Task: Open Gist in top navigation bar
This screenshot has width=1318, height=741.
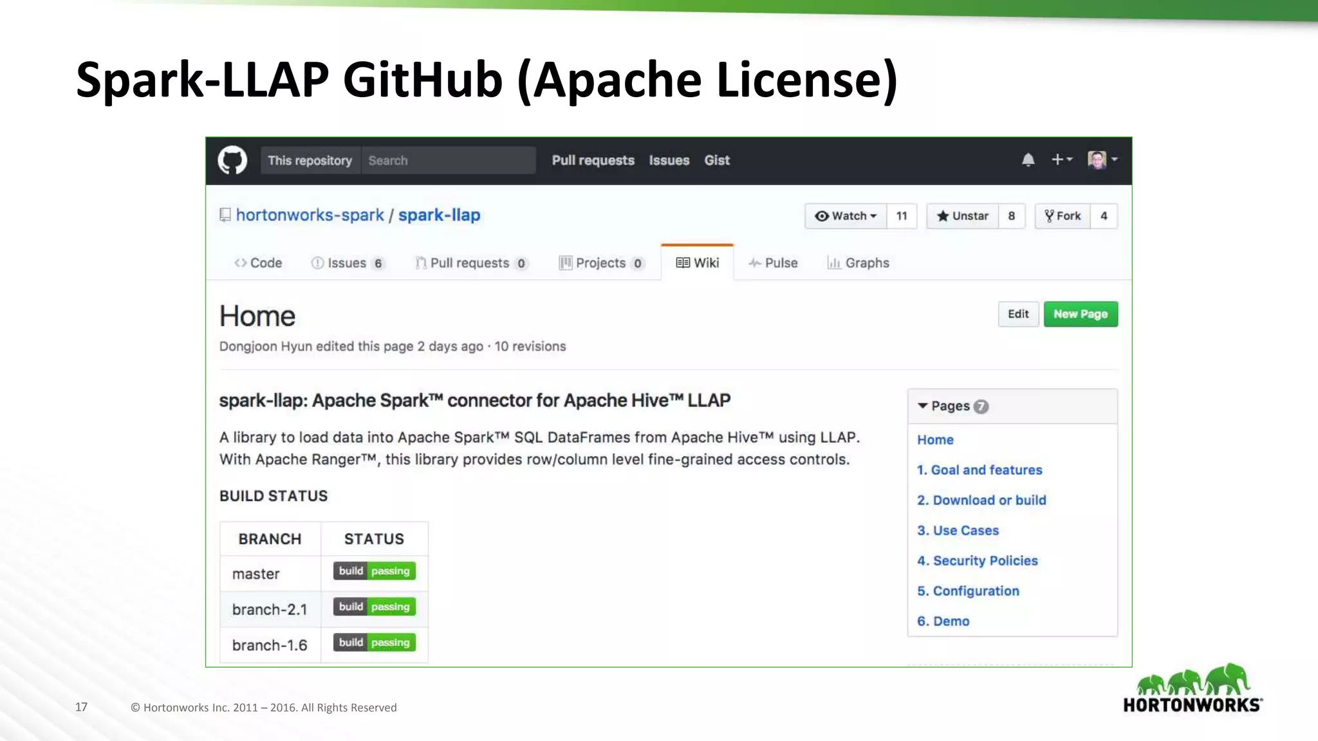Action: click(x=717, y=160)
